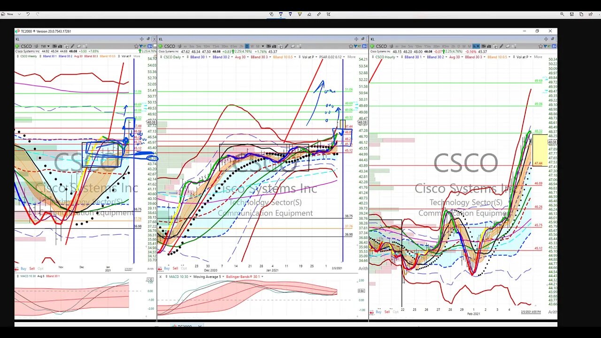Click the copy icon in top toolbar

[581, 14]
